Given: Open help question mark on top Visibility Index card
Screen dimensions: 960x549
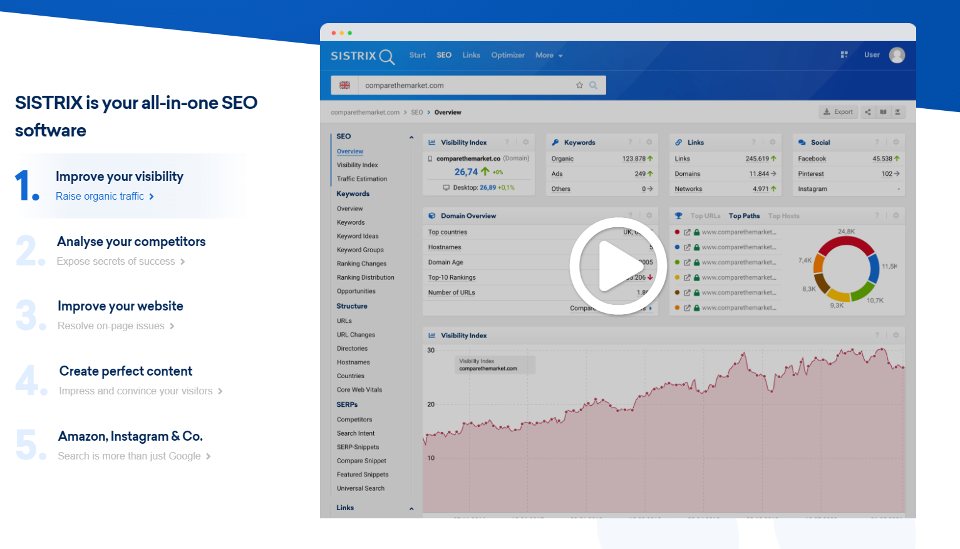Looking at the screenshot, I should point(507,142).
